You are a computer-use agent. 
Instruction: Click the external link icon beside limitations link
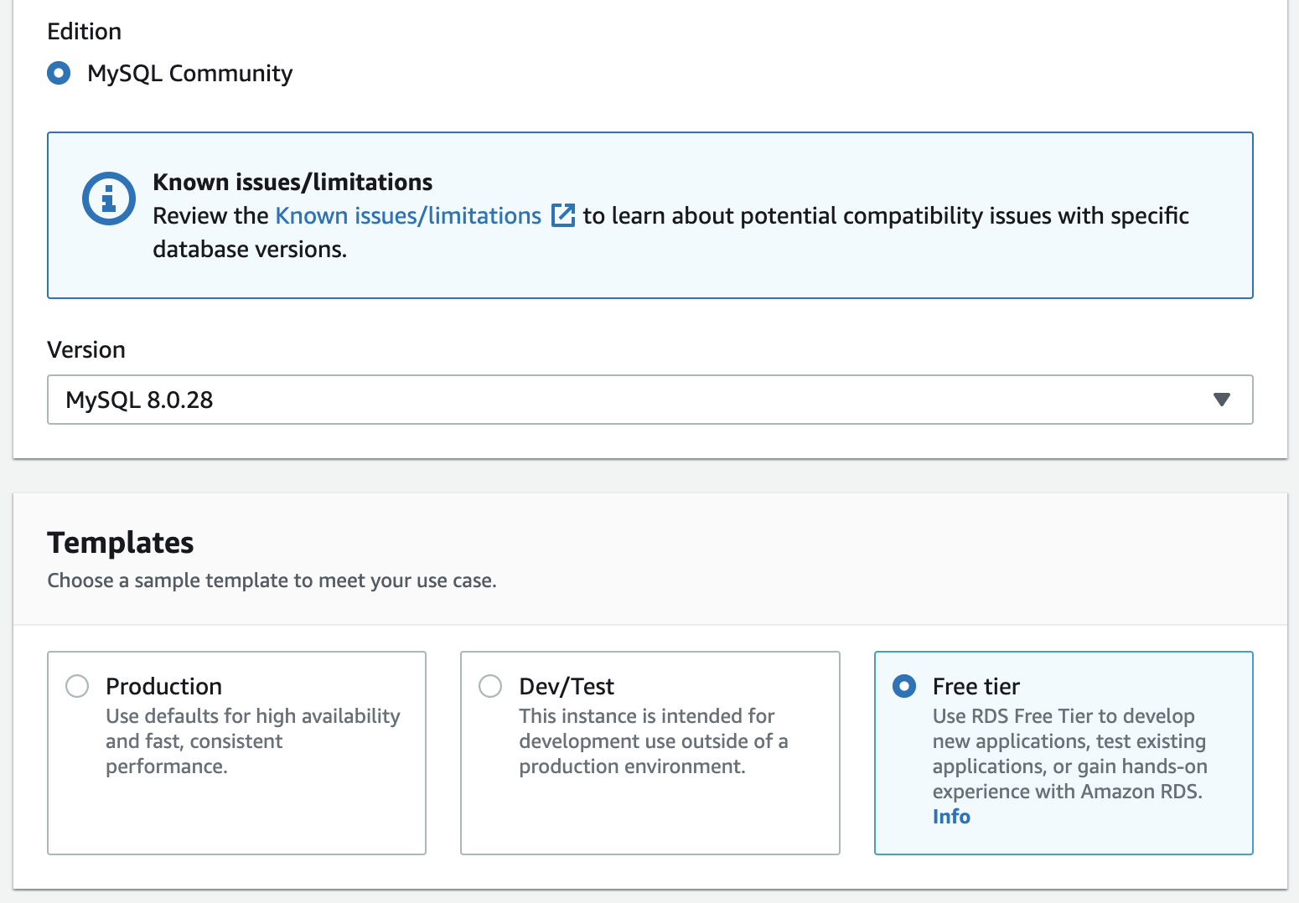564,215
